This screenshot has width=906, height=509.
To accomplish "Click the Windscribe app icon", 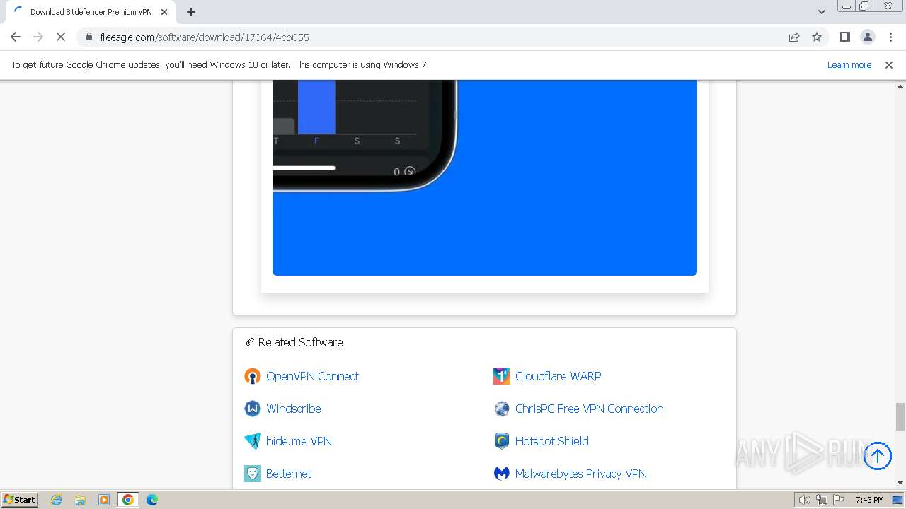I will click(253, 409).
